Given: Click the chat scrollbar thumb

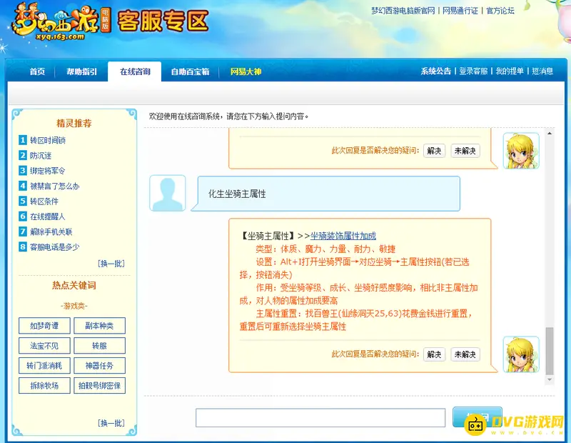Looking at the screenshot, I should click(x=550, y=351).
